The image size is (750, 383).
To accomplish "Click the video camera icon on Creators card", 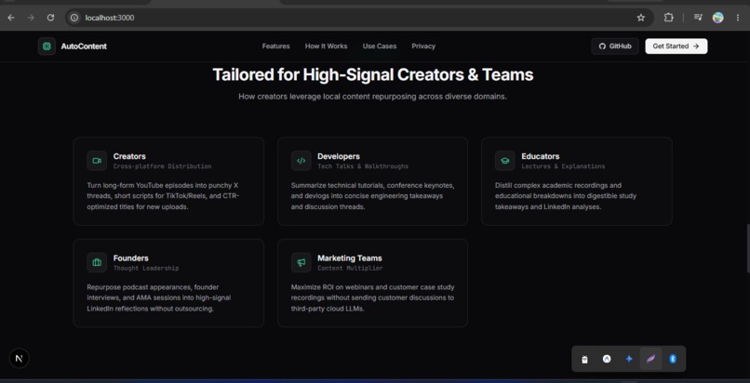I will [97, 161].
